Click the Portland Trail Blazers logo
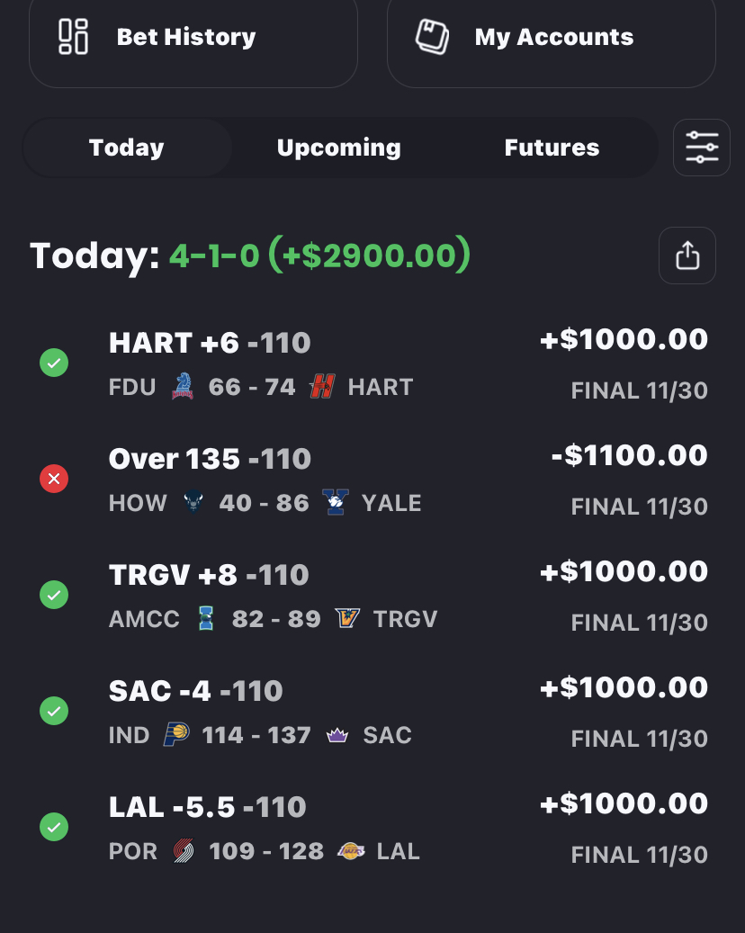Viewport: 745px width, 933px height. (184, 851)
